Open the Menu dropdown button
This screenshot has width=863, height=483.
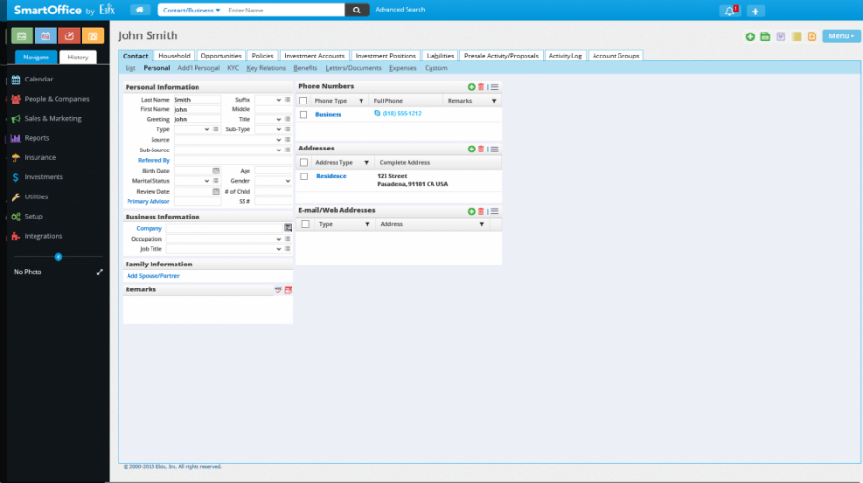841,36
